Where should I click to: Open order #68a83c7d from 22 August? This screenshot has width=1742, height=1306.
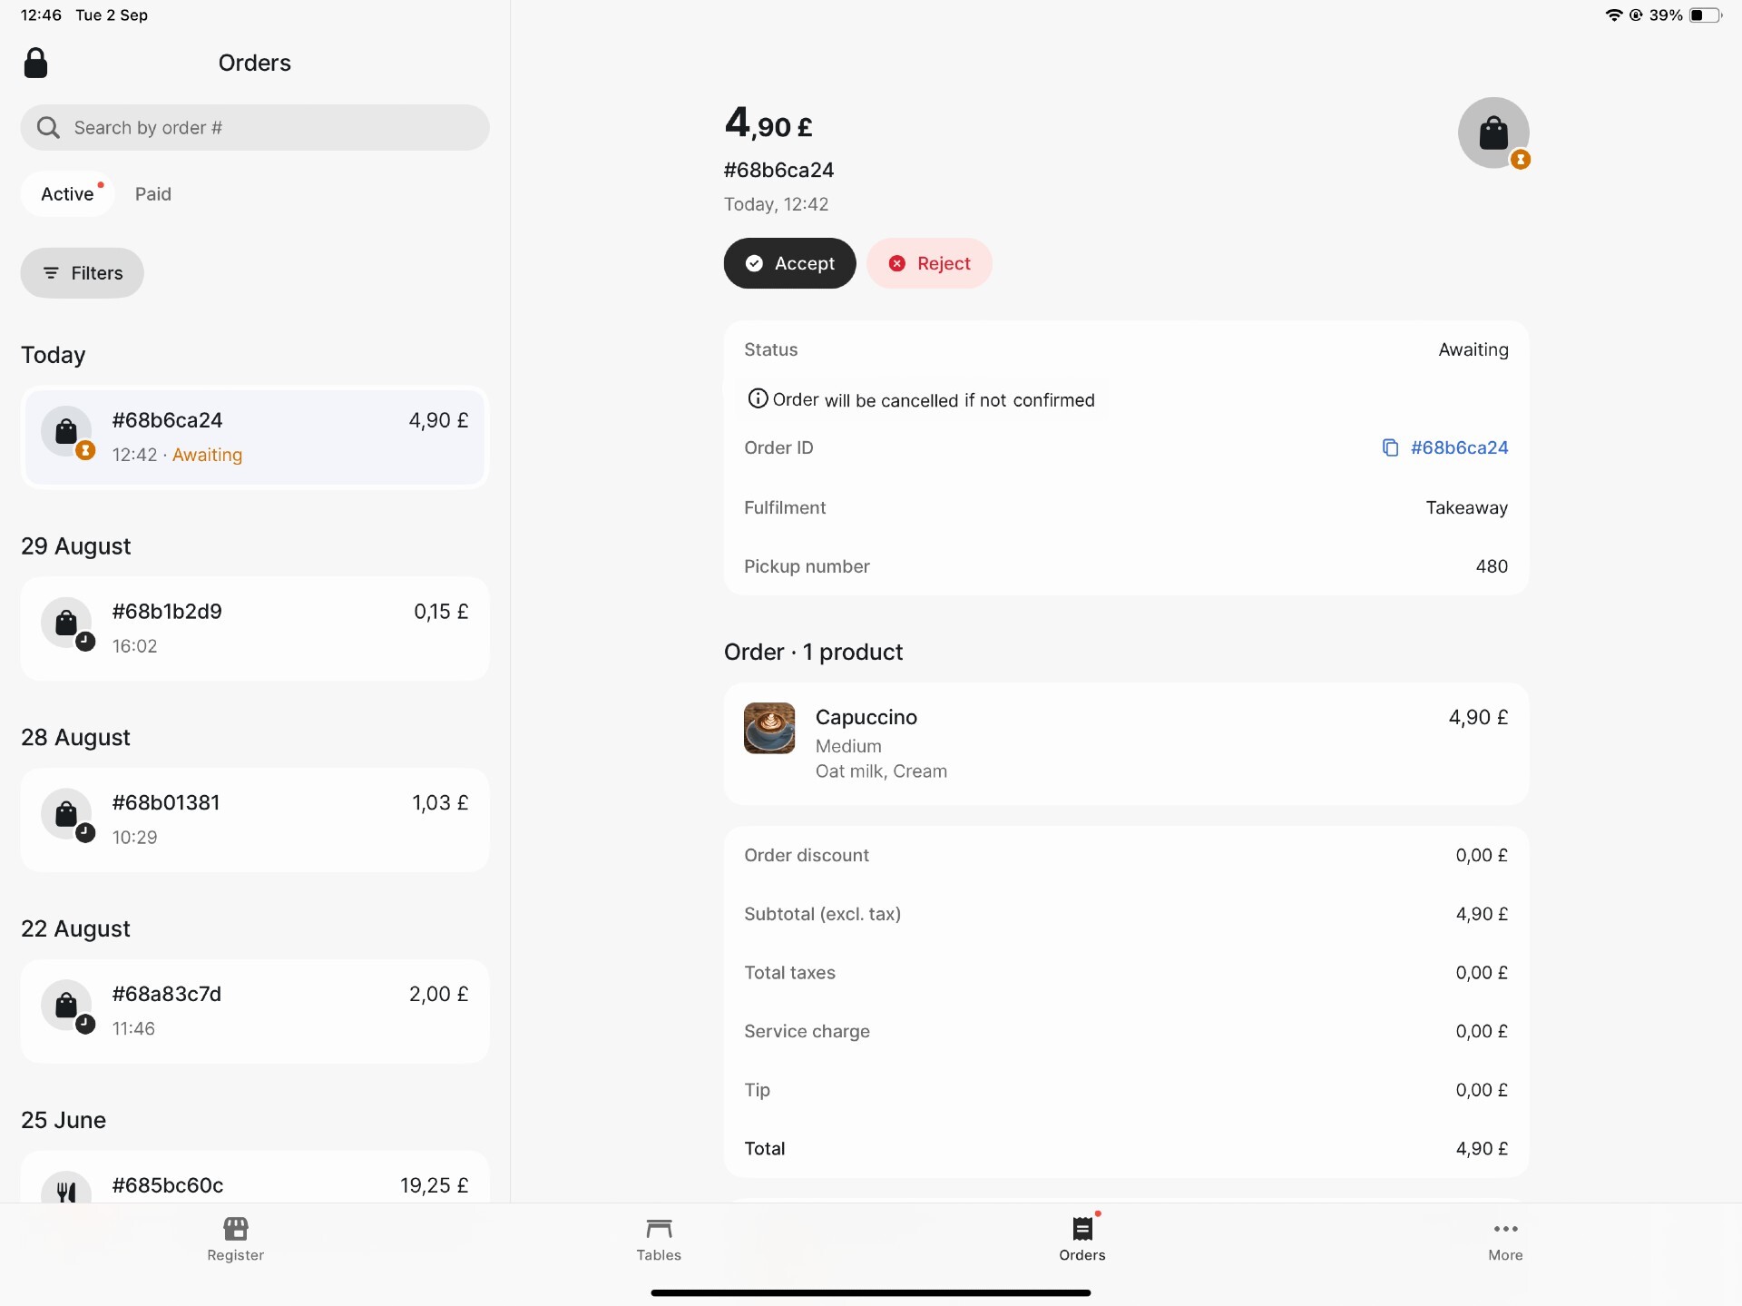pos(255,1011)
